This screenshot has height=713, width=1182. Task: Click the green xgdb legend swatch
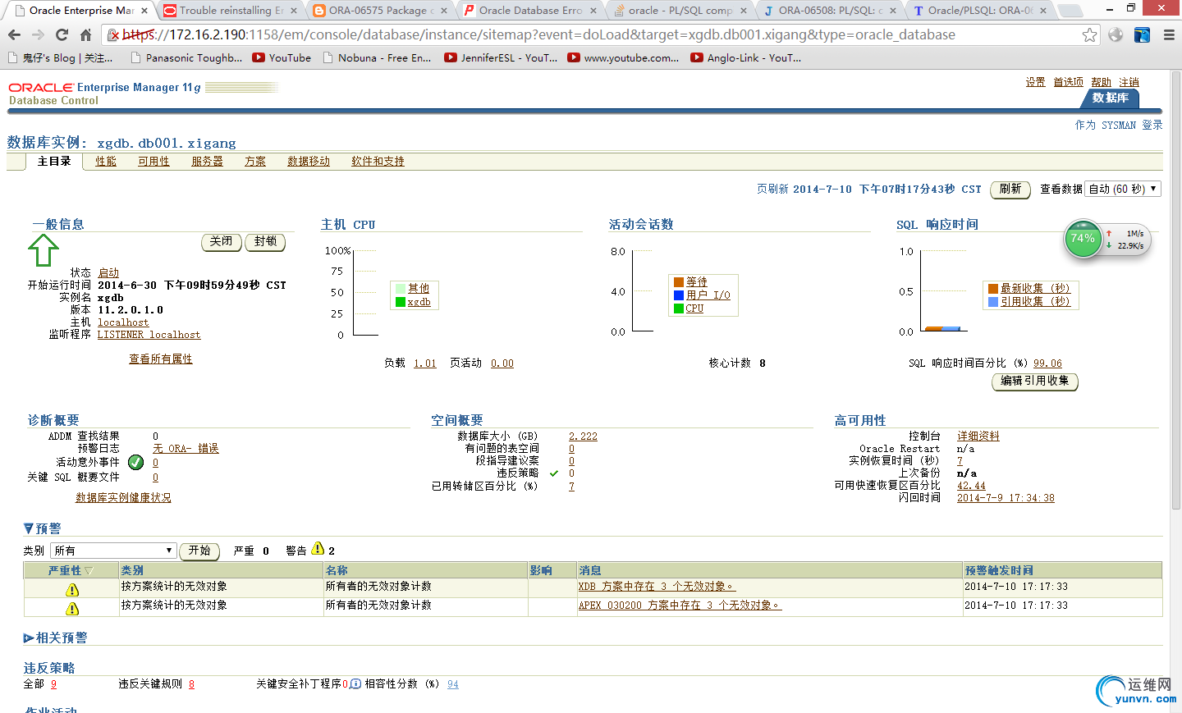(401, 302)
